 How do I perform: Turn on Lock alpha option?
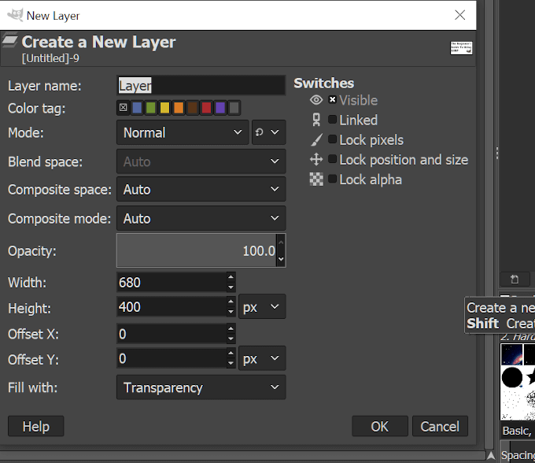[x=333, y=179]
